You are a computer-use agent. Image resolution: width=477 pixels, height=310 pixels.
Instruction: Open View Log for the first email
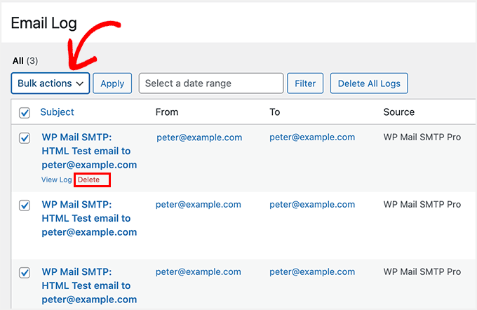(56, 180)
